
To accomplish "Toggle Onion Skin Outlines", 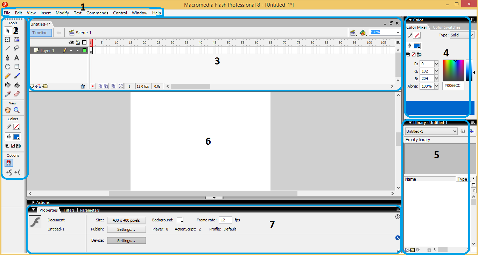I will click(106, 86).
